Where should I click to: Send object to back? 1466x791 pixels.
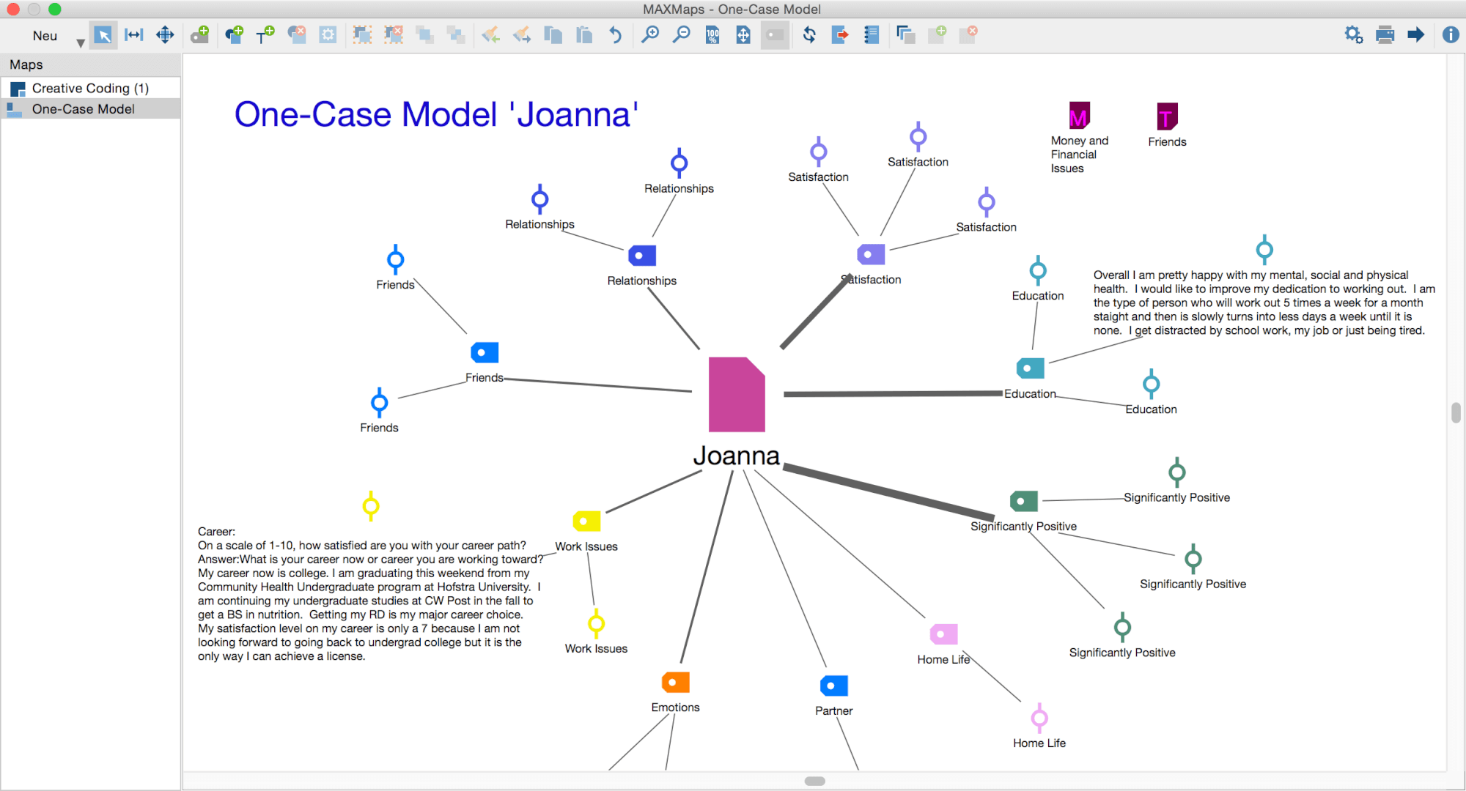pos(456,34)
